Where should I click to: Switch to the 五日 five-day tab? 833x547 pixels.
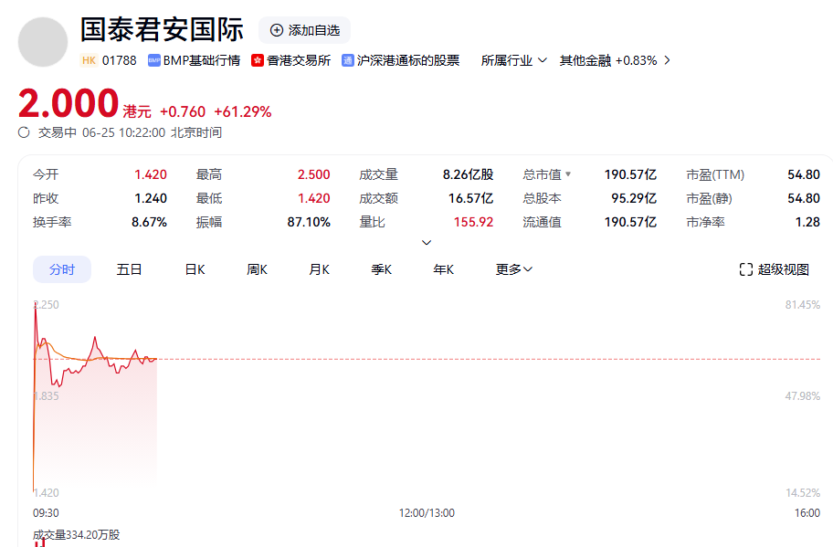point(129,269)
